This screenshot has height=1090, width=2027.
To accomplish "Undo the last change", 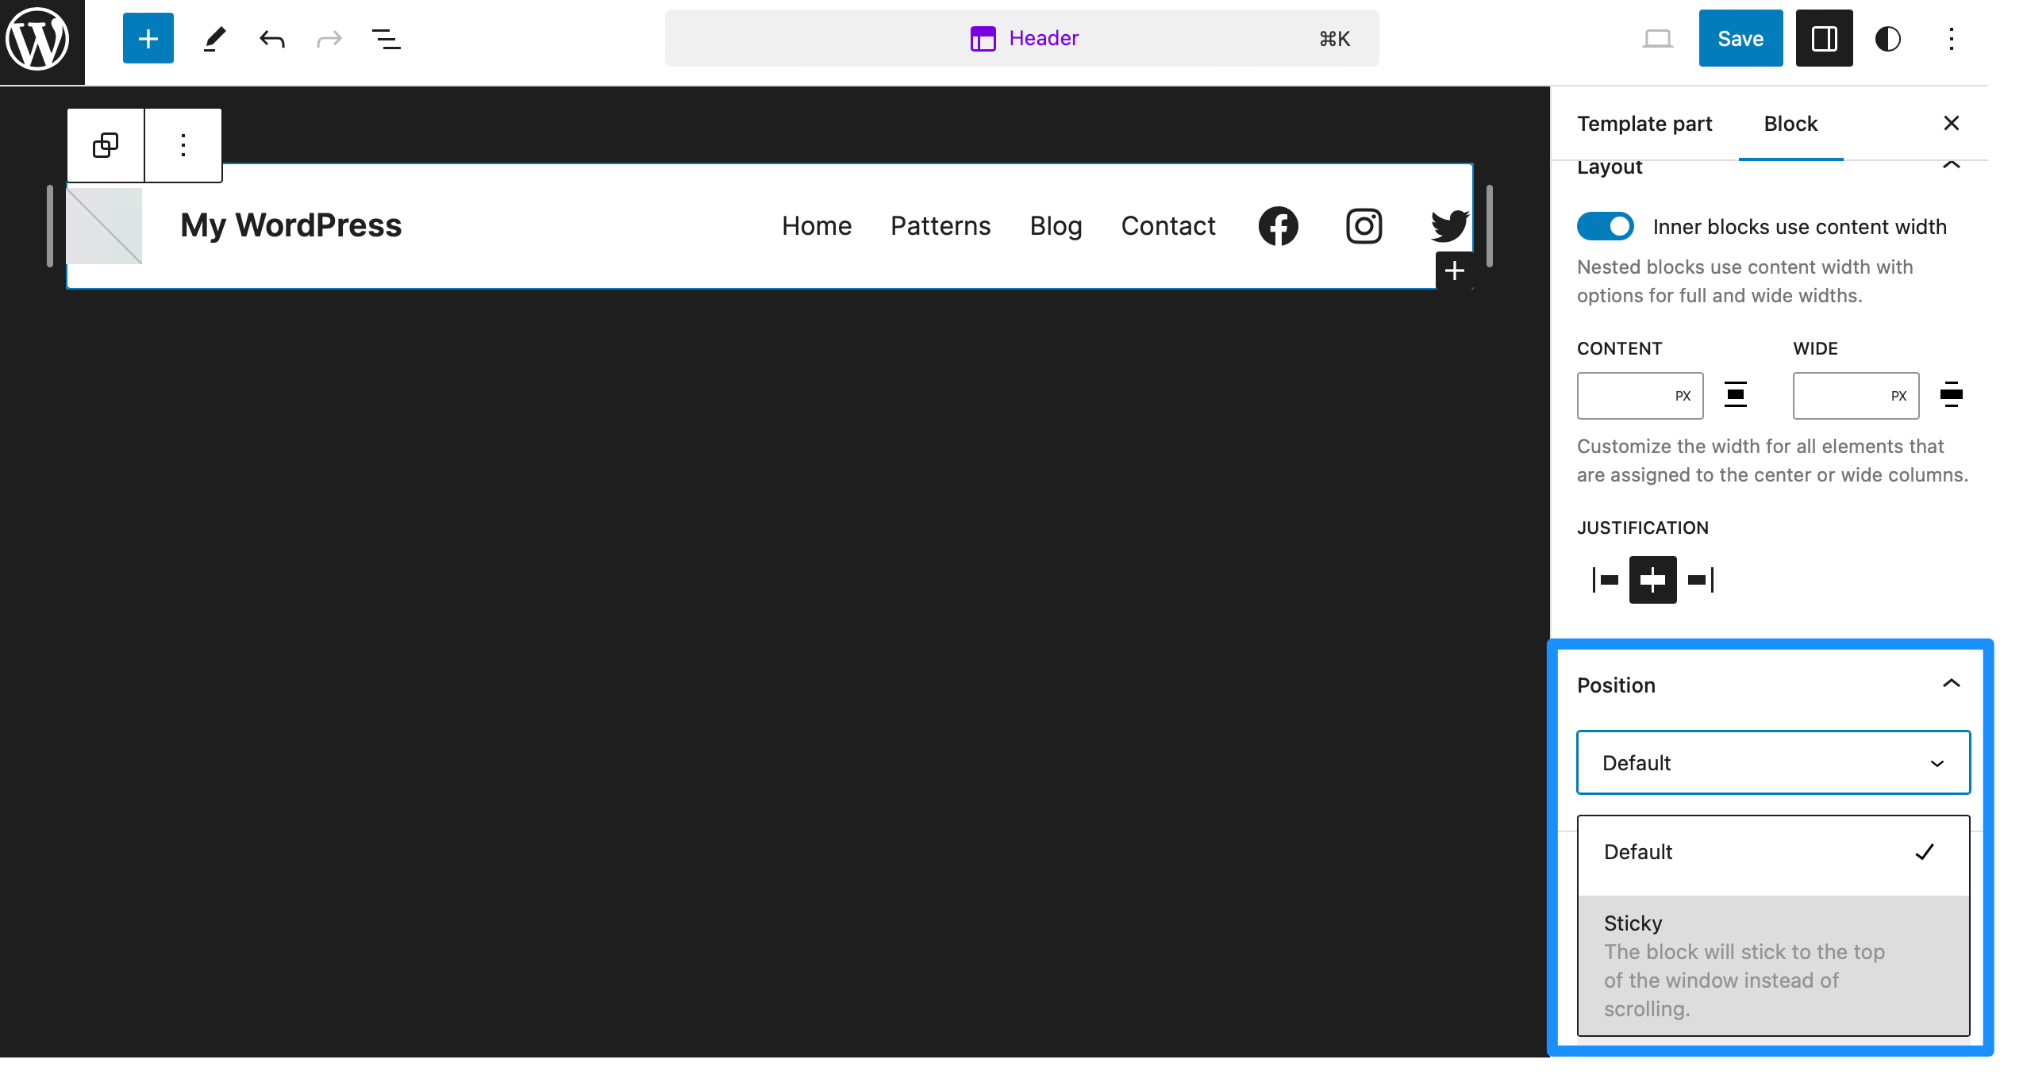I will click(271, 37).
